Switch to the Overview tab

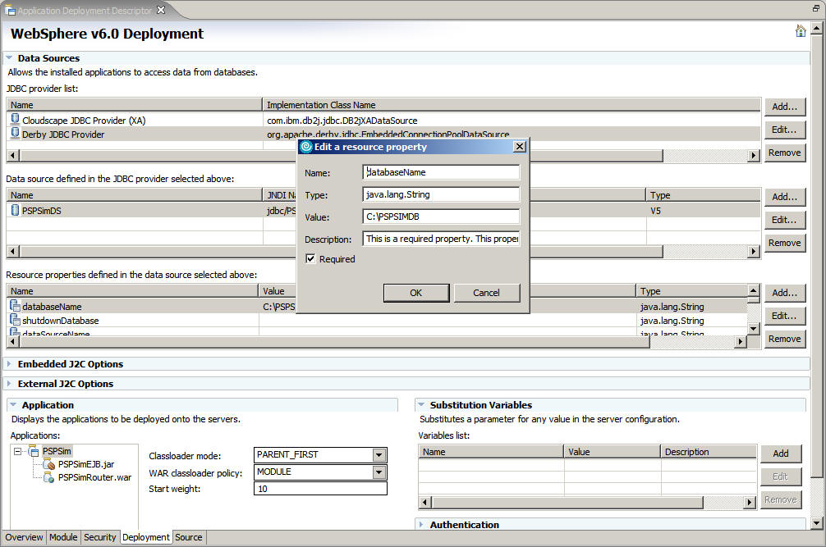(x=24, y=537)
